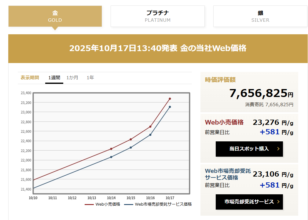Viewport: 308px width, 220px height.
Task: Select the 金 GOLD tab
Action: [x=55, y=16]
